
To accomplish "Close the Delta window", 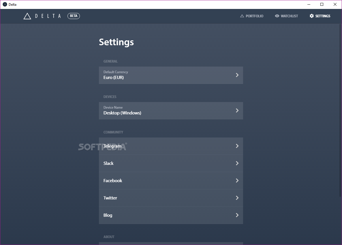I will tap(335, 4).
